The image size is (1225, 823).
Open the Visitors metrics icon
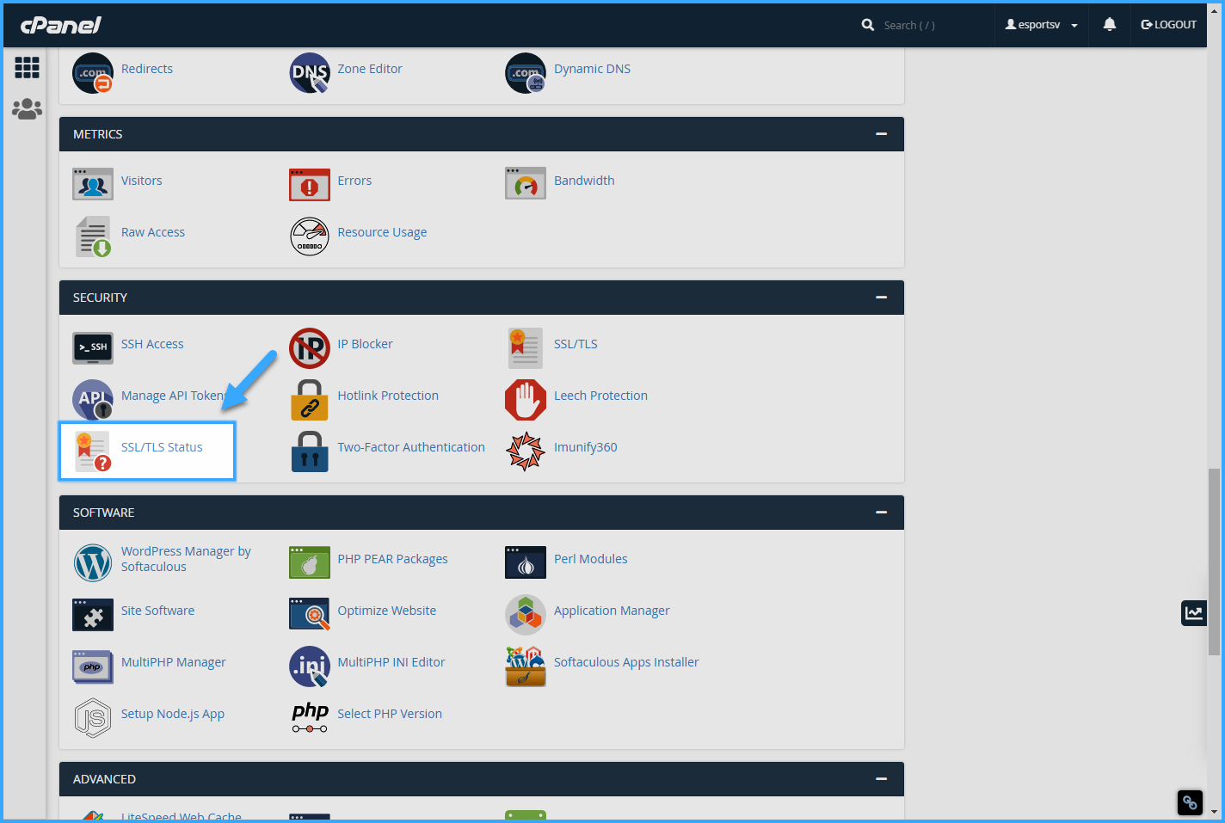93,184
